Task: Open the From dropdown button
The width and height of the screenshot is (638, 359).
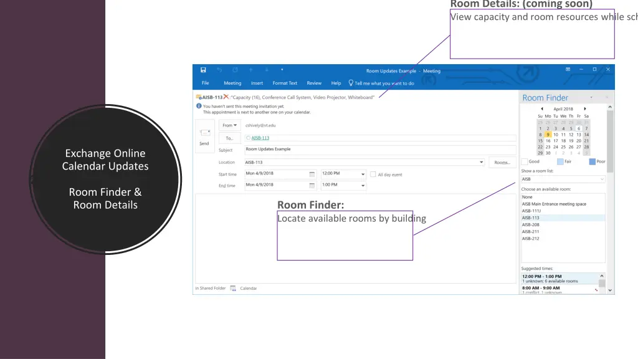Action: [229, 125]
